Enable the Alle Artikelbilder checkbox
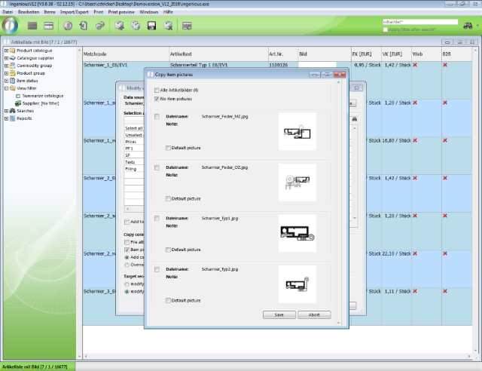 tap(157, 90)
